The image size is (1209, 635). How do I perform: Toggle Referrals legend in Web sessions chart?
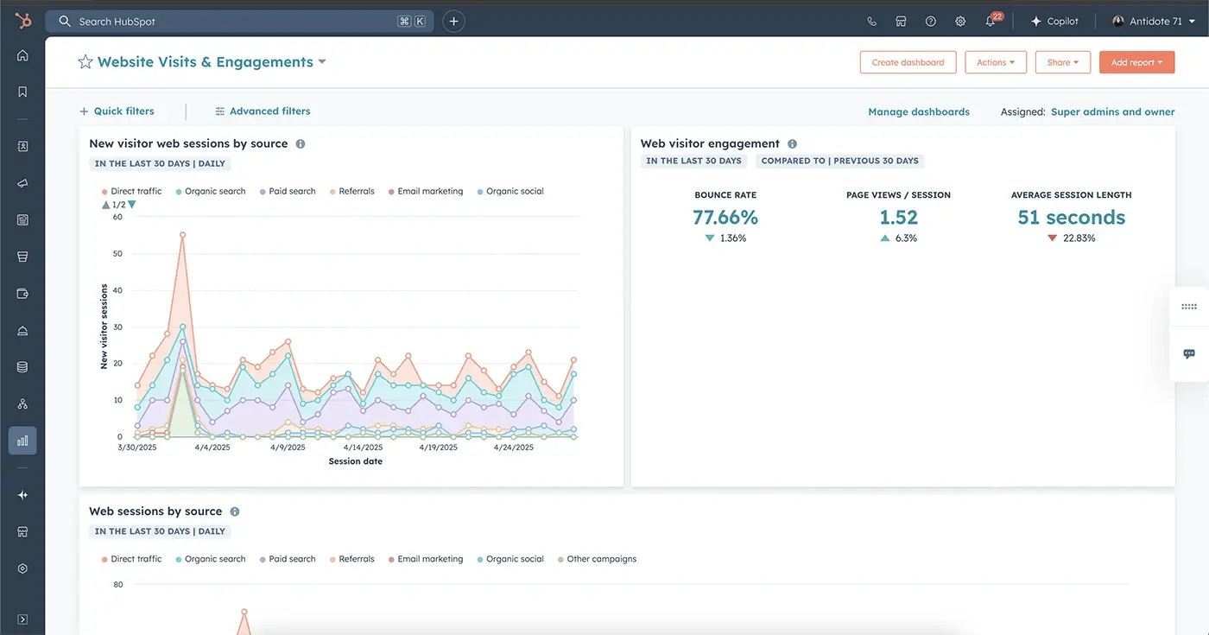(352, 559)
